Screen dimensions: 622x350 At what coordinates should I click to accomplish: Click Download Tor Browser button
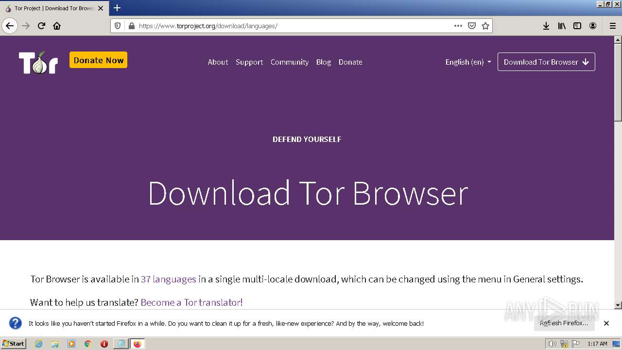pos(546,62)
